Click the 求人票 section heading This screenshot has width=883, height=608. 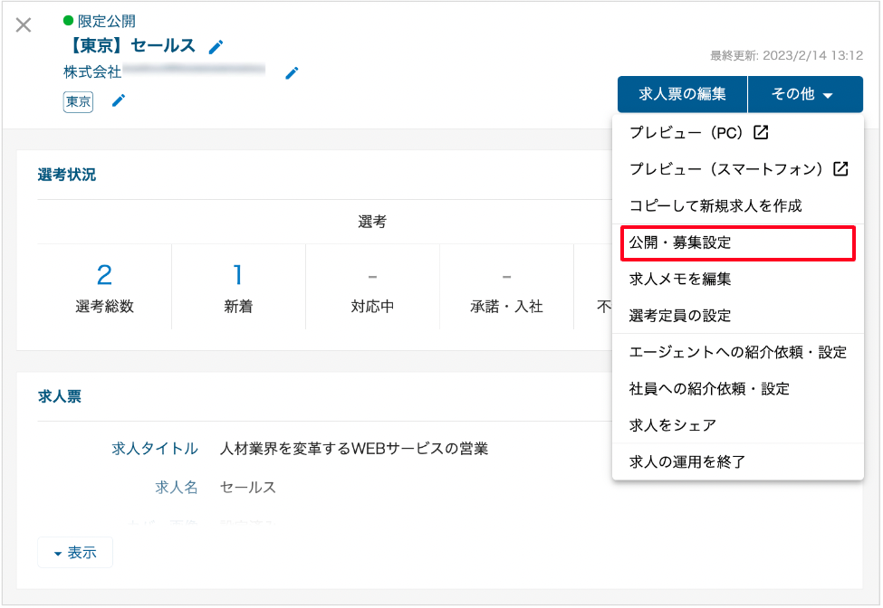[60, 396]
